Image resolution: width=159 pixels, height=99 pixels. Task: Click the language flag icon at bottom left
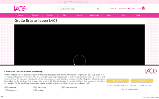(2, 97)
